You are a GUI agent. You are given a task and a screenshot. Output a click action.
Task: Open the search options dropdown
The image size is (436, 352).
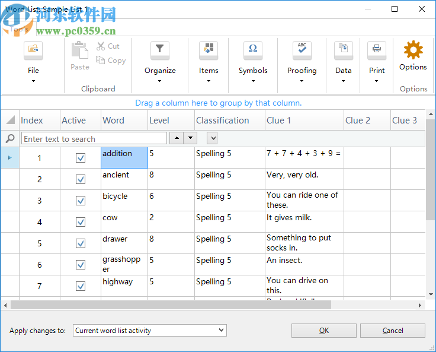click(212, 138)
